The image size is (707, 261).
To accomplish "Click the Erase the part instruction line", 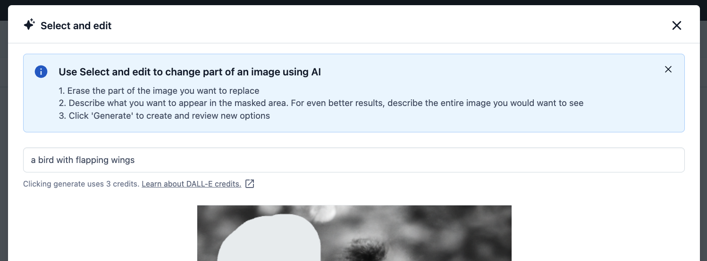I will pos(159,90).
